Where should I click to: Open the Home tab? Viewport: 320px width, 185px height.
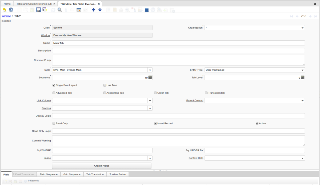(7, 4)
